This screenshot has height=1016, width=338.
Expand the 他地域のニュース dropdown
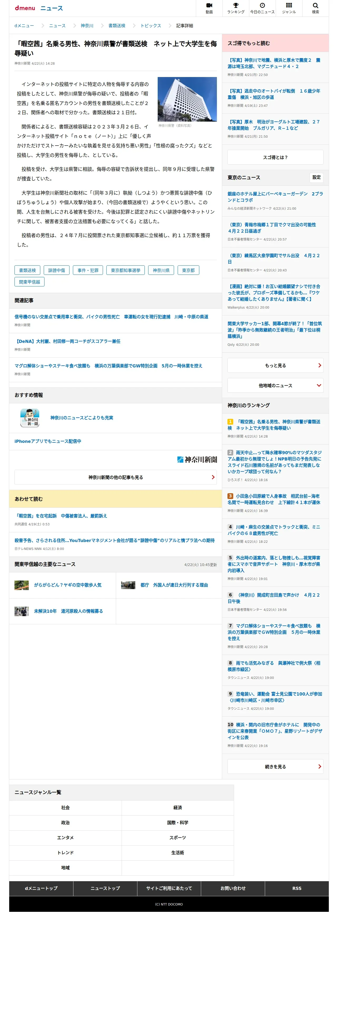(x=275, y=385)
